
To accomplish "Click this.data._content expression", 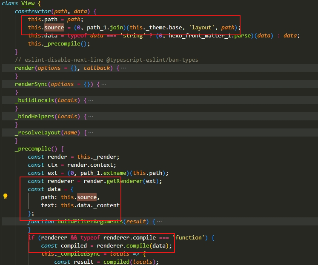I will tap(90, 205).
